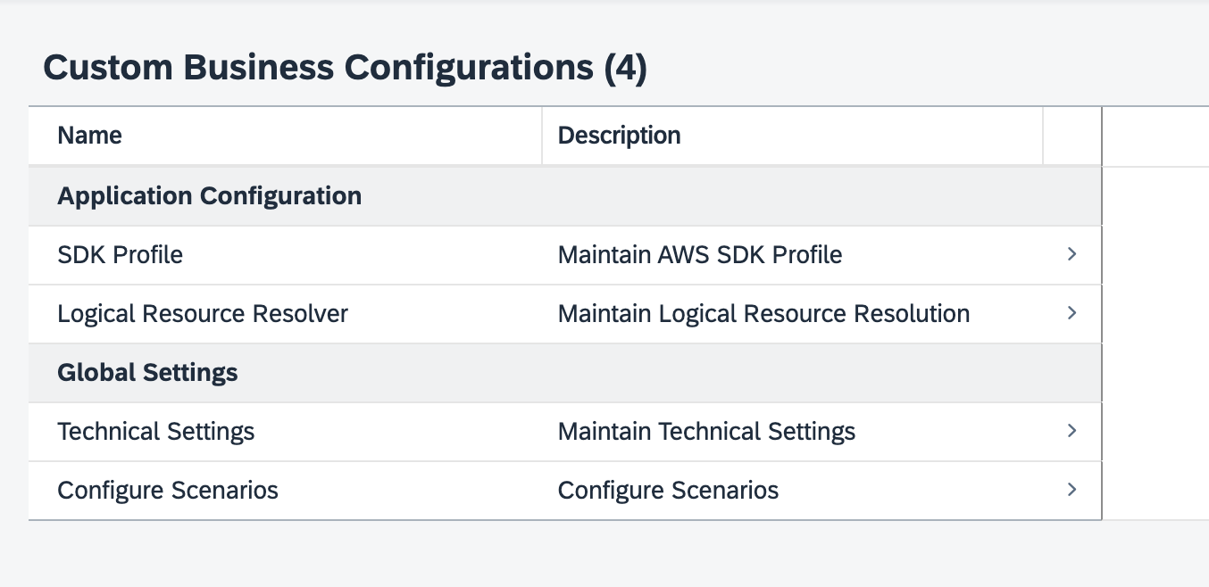Open the Configure Scenarios entry
Viewport: 1209px width, 587px height.
pos(167,490)
